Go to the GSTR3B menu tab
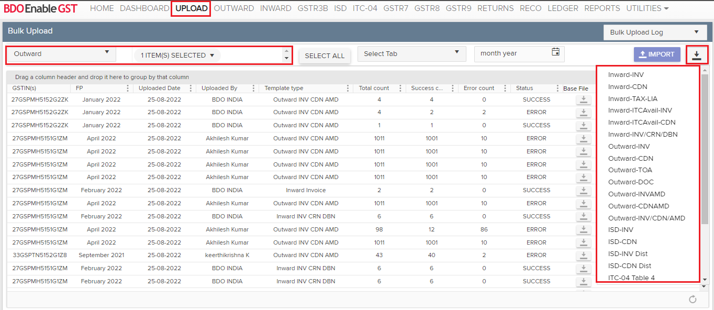The width and height of the screenshot is (714, 310). click(x=313, y=8)
